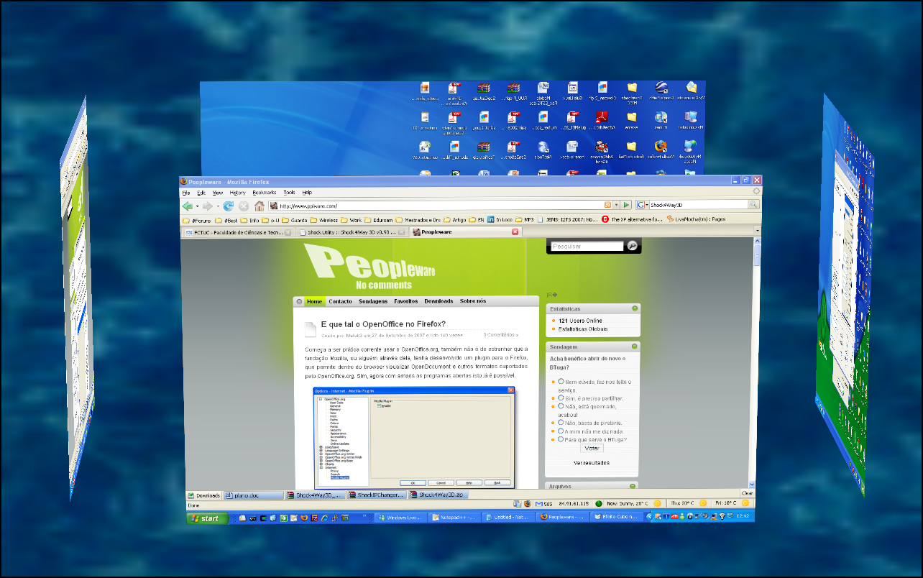
Task: Click the Pesquisar search button on Peopleware
Action: pyautogui.click(x=632, y=246)
